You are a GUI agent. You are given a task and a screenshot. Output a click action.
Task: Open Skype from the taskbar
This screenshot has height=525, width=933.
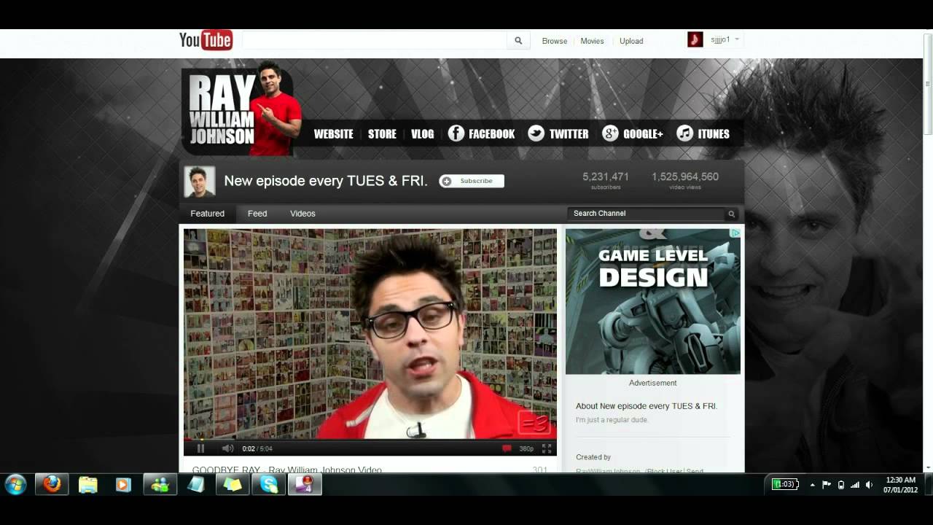click(x=269, y=484)
